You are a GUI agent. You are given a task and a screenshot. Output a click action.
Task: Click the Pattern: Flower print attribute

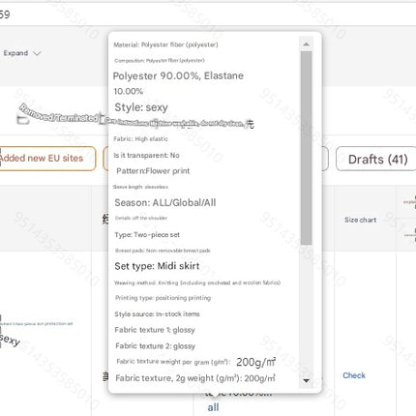153,171
